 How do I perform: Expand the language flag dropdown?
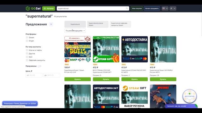click(x=165, y=8)
